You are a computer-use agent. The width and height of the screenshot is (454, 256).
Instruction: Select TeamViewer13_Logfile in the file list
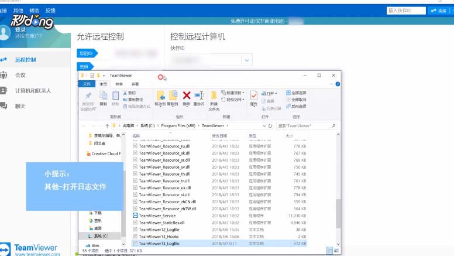(219, 244)
